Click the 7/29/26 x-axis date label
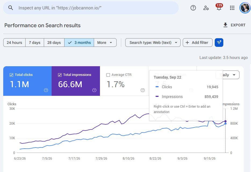This screenshot has height=172, width=251. [101, 159]
